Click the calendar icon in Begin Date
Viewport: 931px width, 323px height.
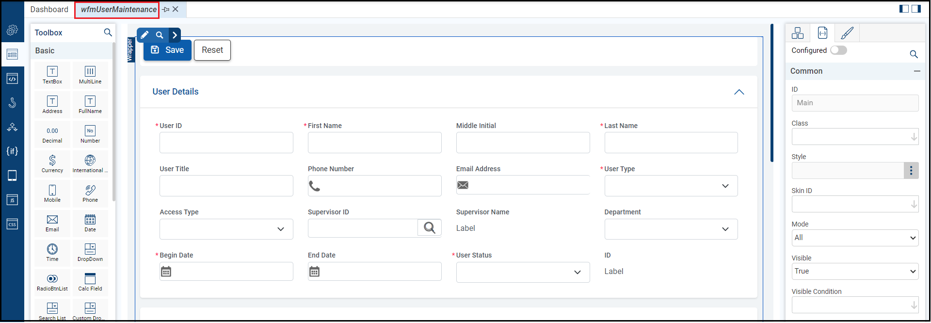tap(166, 272)
